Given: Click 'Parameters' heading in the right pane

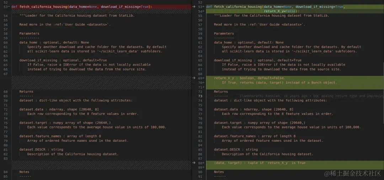Looking at the screenshot, I should click(x=224, y=33).
